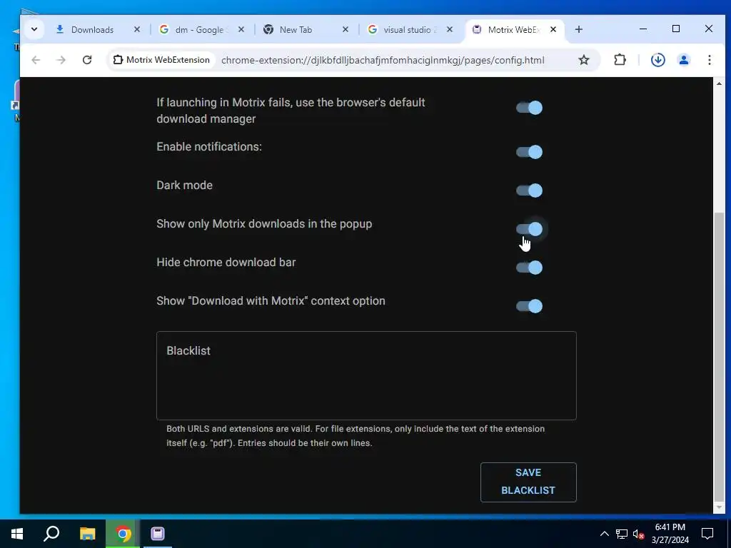Image resolution: width=731 pixels, height=548 pixels.
Task: Switch to the Downloads tab
Action: [92, 29]
